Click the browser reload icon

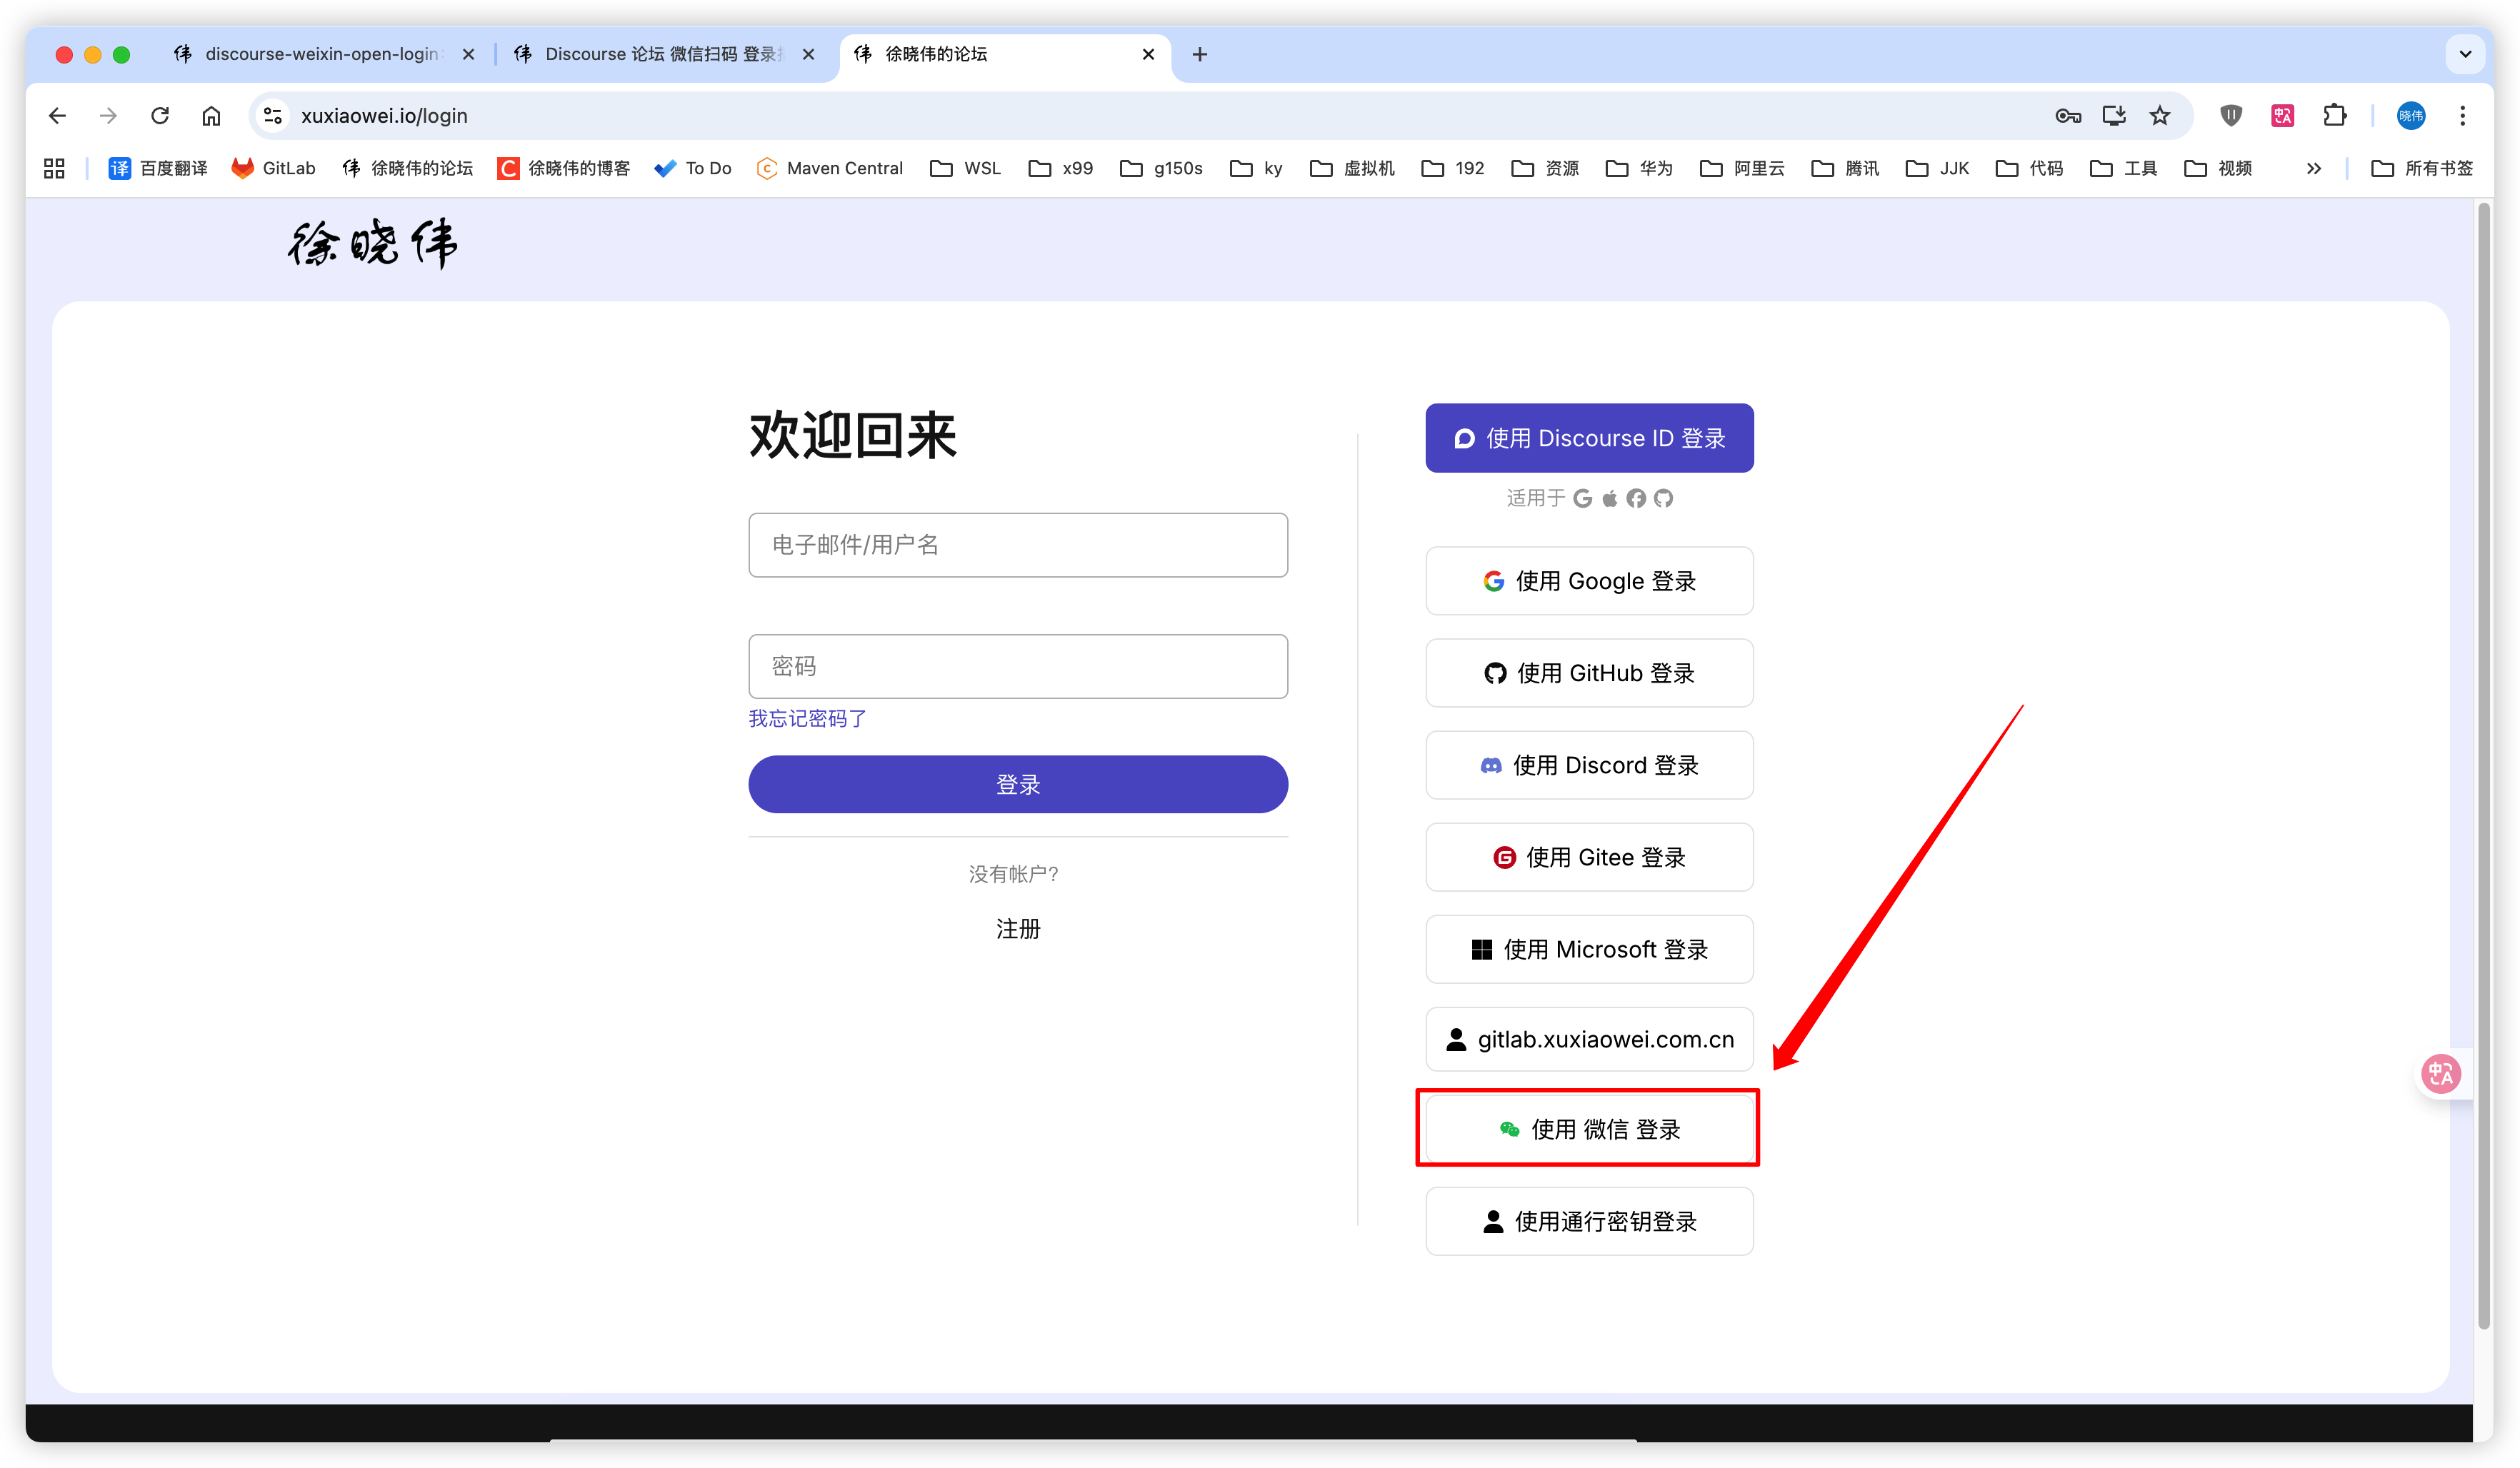(160, 116)
